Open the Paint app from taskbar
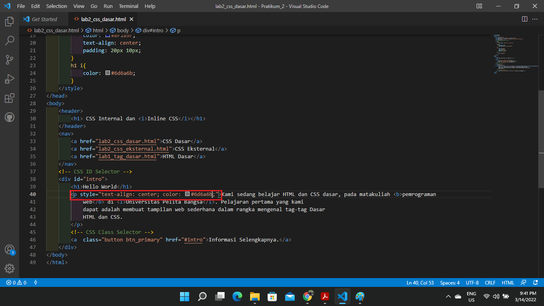This screenshot has width=544, height=306. [360, 296]
